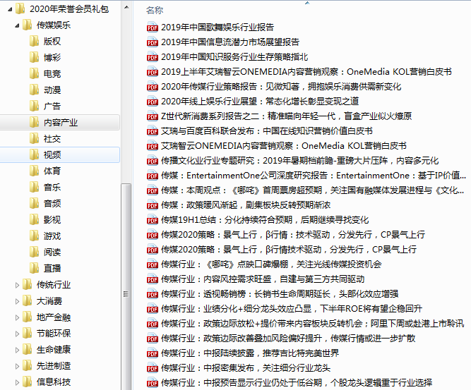Click PDF icon of 2020年传媒行业策略报告
Screen dimensions: 471x390
(153, 87)
